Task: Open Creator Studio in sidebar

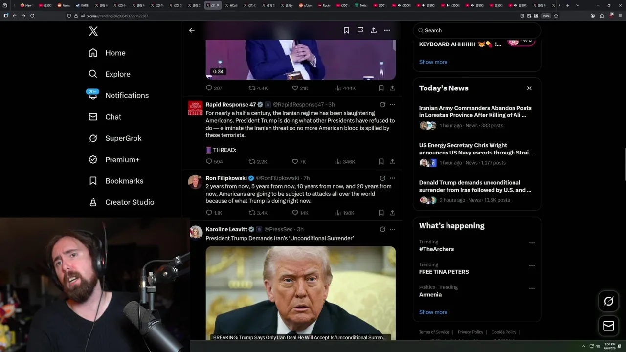Action: [x=121, y=202]
